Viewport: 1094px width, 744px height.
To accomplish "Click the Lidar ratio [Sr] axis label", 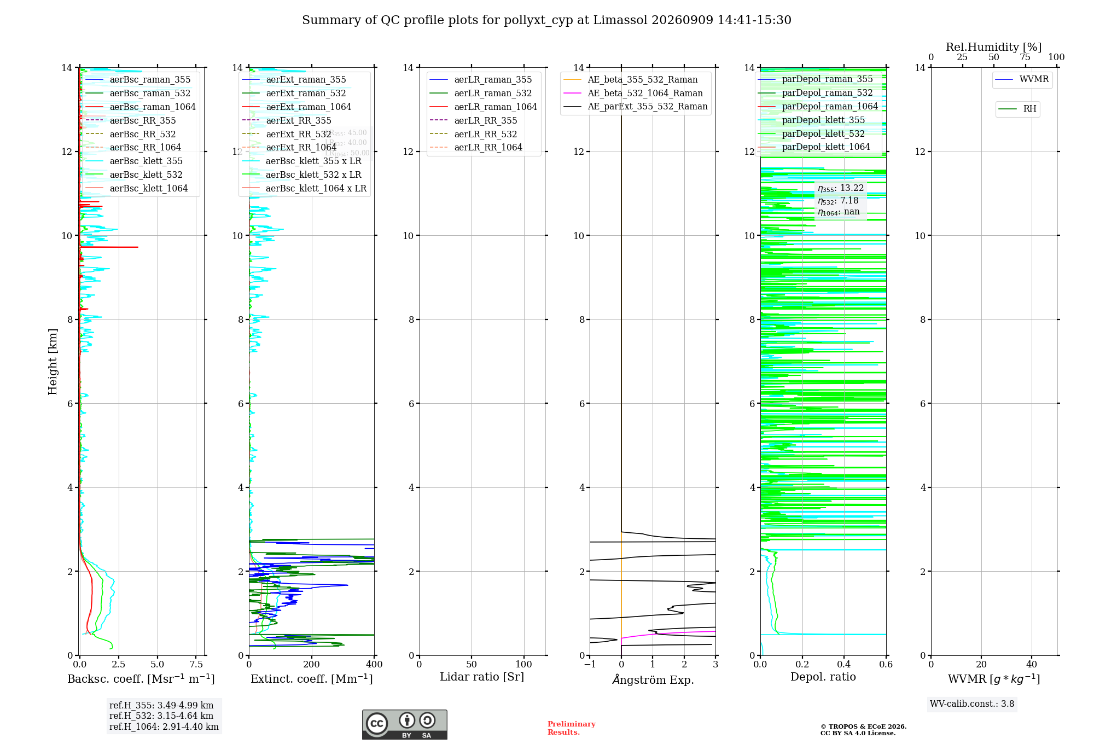I will click(x=482, y=677).
